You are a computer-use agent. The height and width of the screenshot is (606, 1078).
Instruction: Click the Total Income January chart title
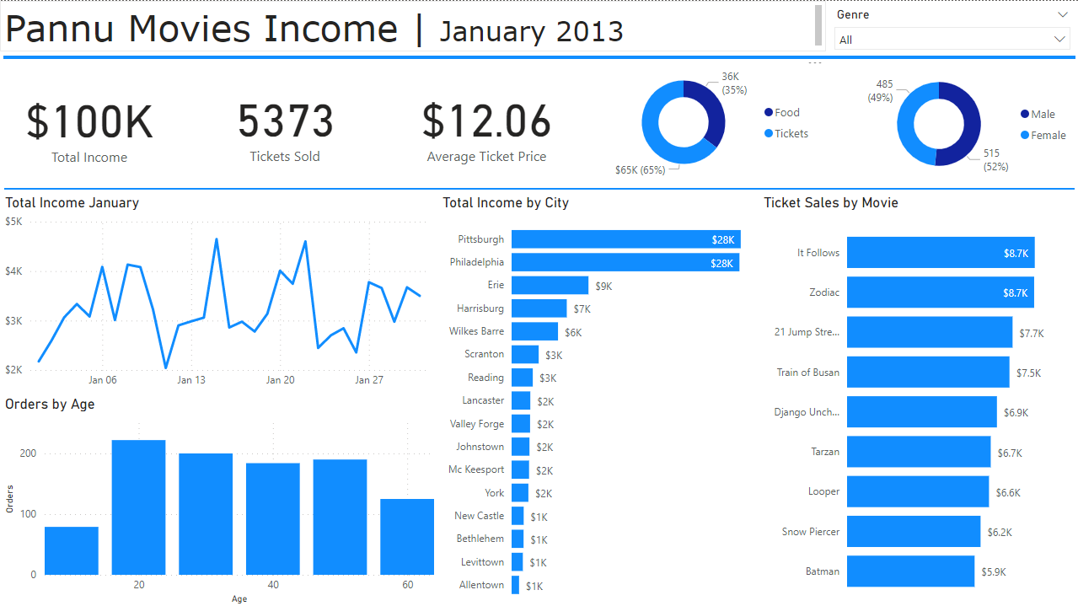click(x=72, y=202)
